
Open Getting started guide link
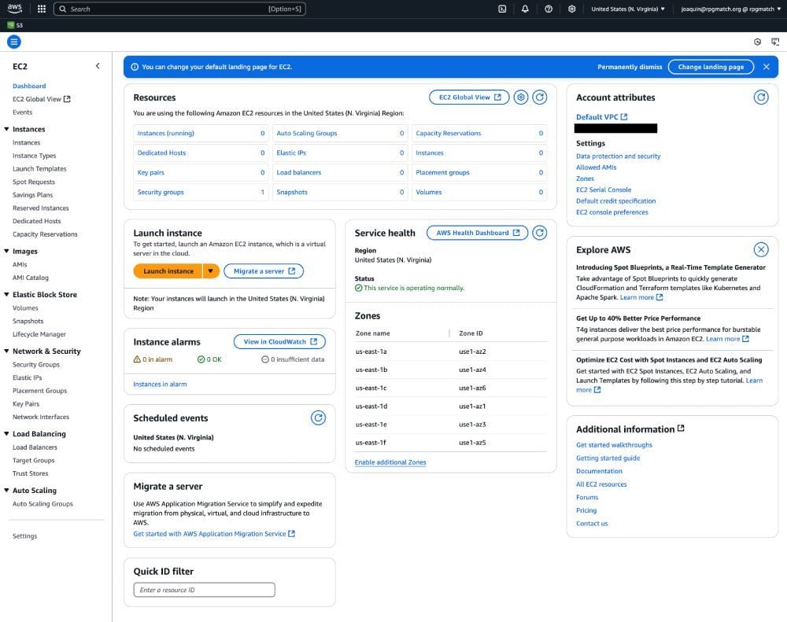[x=608, y=458]
